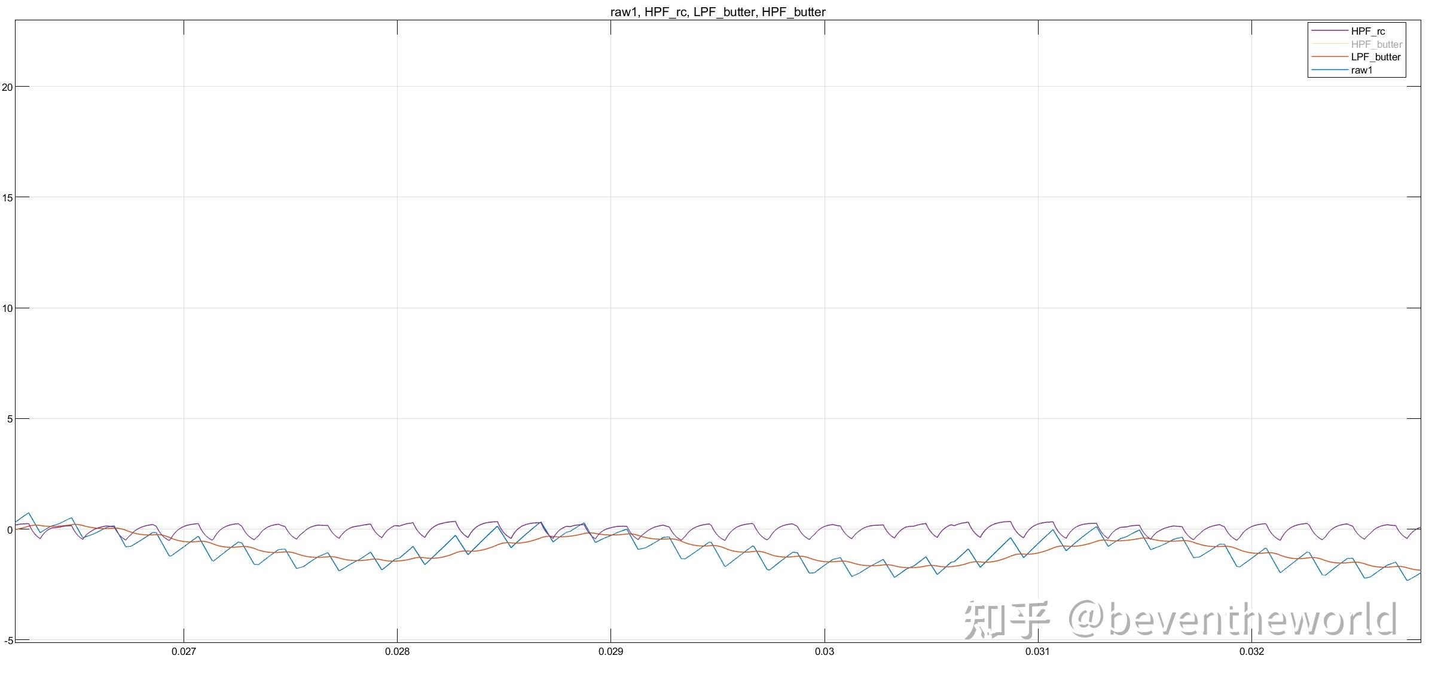The image size is (1435, 677).
Task: Toggle HPF_rc visibility in legend
Action: (x=1367, y=31)
